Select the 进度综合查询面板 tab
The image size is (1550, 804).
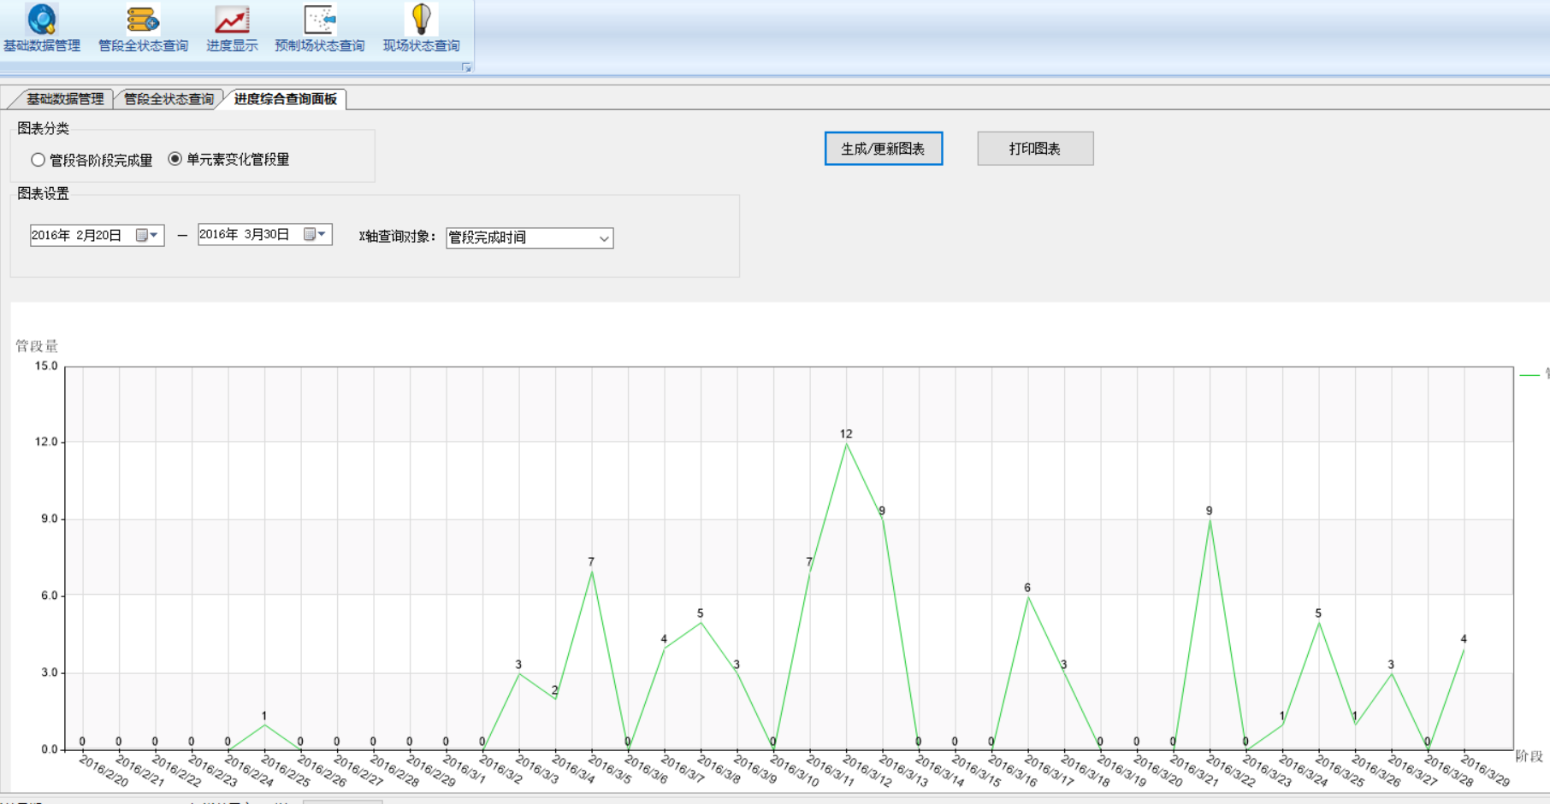point(286,99)
